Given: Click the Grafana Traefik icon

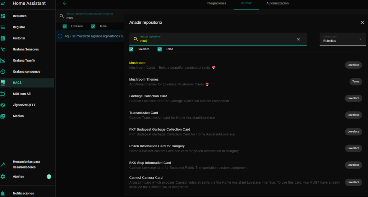Looking at the screenshot, I should tap(3, 61).
